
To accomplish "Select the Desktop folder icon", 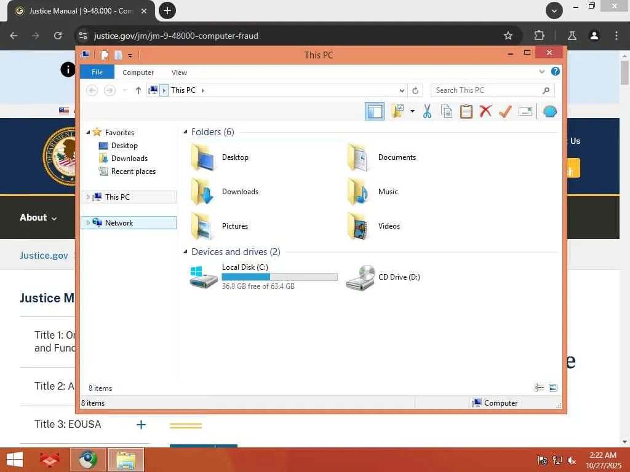I will point(203,157).
